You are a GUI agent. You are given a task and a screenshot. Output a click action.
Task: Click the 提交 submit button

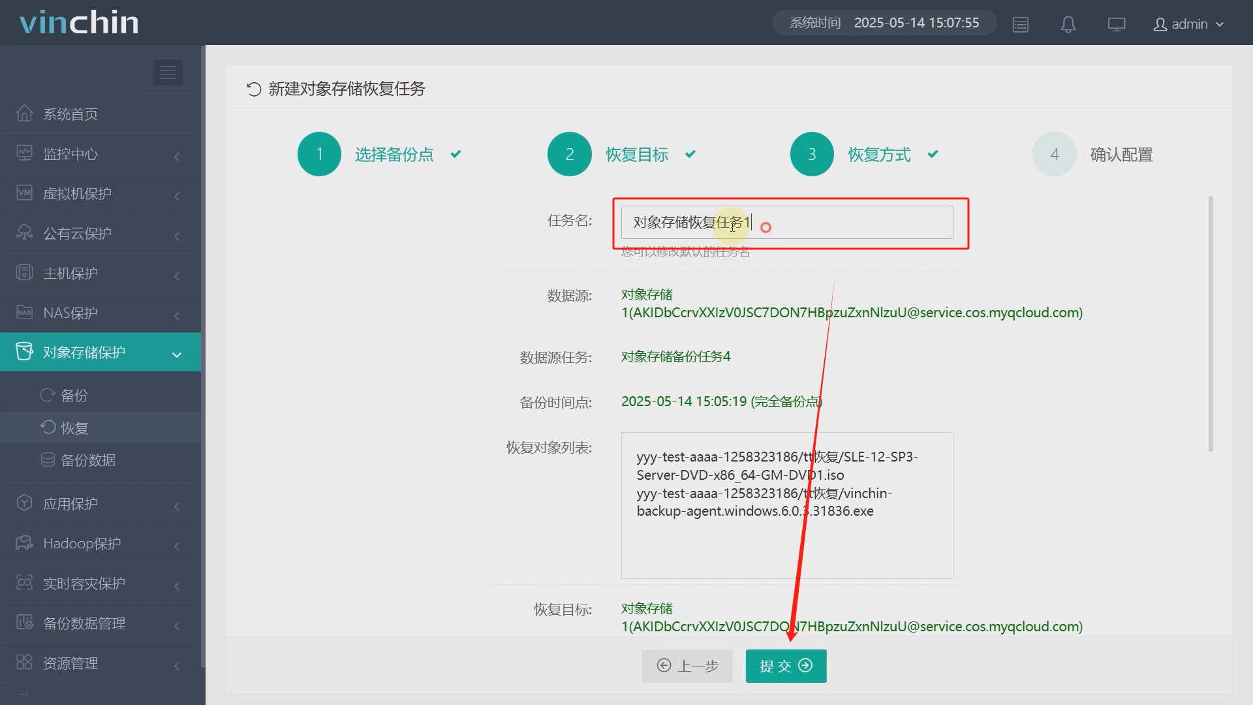[786, 666]
